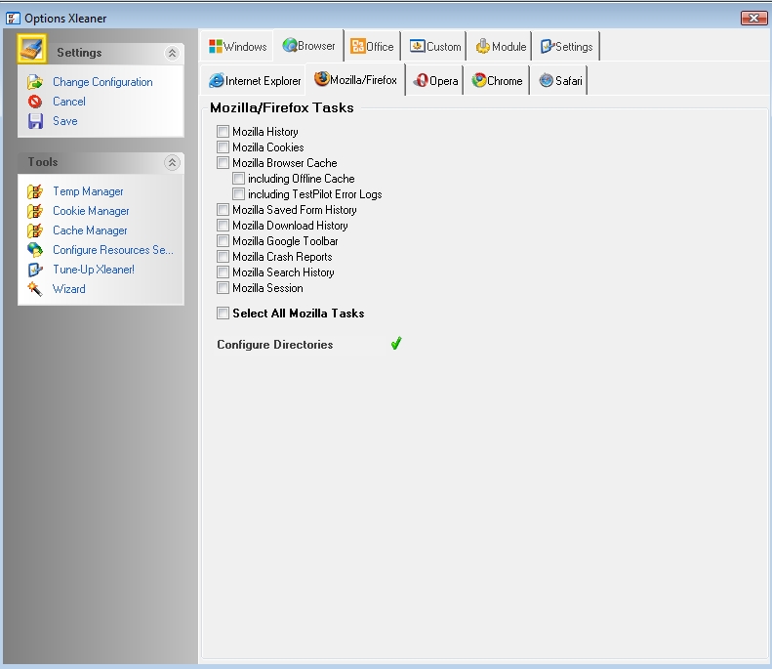Click the Tune-Up Xleaner icon
This screenshot has height=669, width=772.
coord(35,270)
